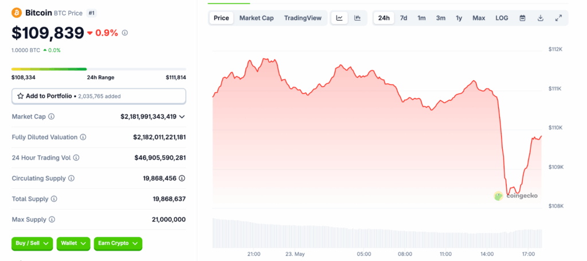The image size is (587, 261).
Task: Click the $109,839 price text
Action: (x=48, y=33)
